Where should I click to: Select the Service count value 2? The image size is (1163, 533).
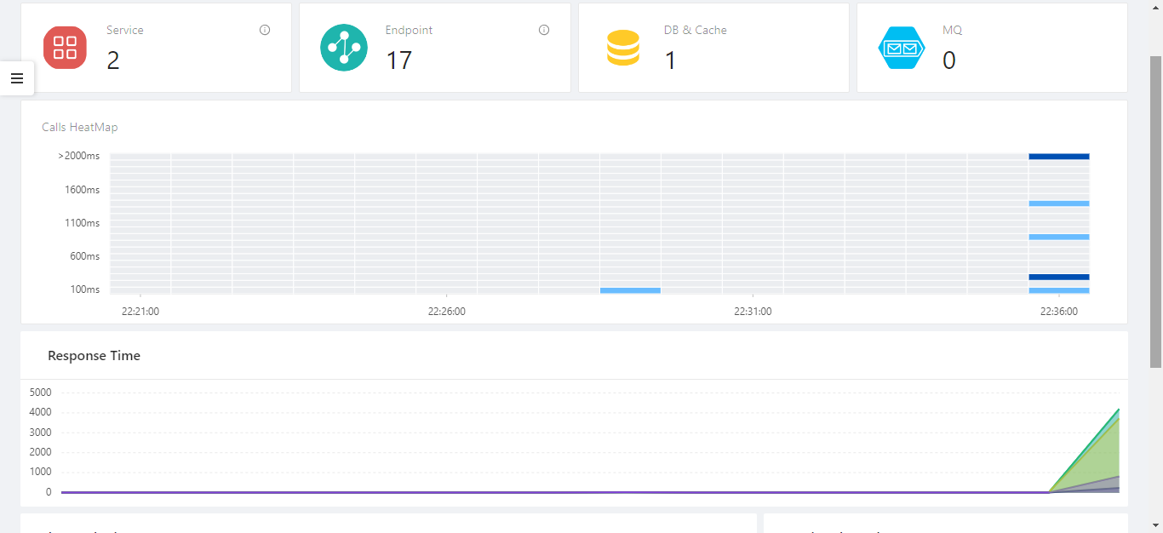(x=113, y=60)
